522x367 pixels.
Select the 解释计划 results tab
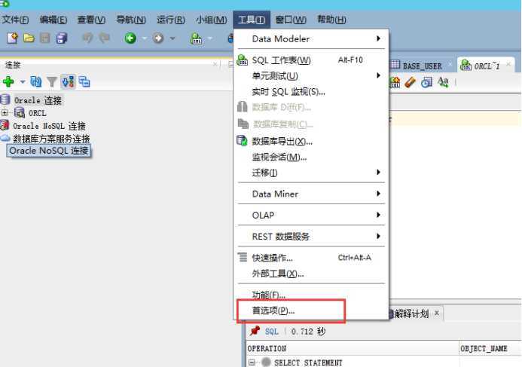(412, 313)
